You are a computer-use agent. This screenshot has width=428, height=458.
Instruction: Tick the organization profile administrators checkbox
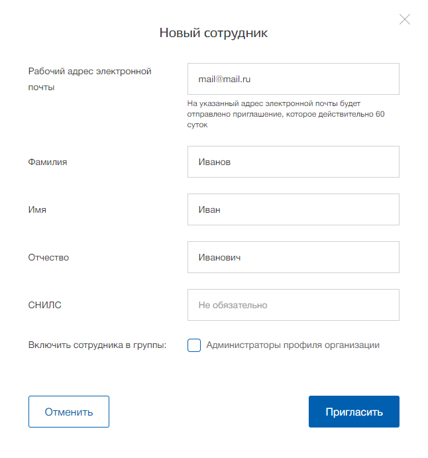pos(194,345)
